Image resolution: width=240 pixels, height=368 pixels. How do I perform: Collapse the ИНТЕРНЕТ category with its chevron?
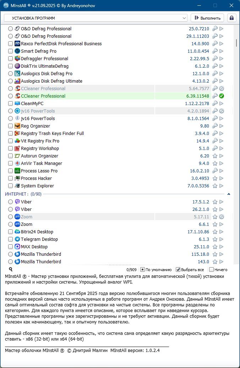coord(229,194)
